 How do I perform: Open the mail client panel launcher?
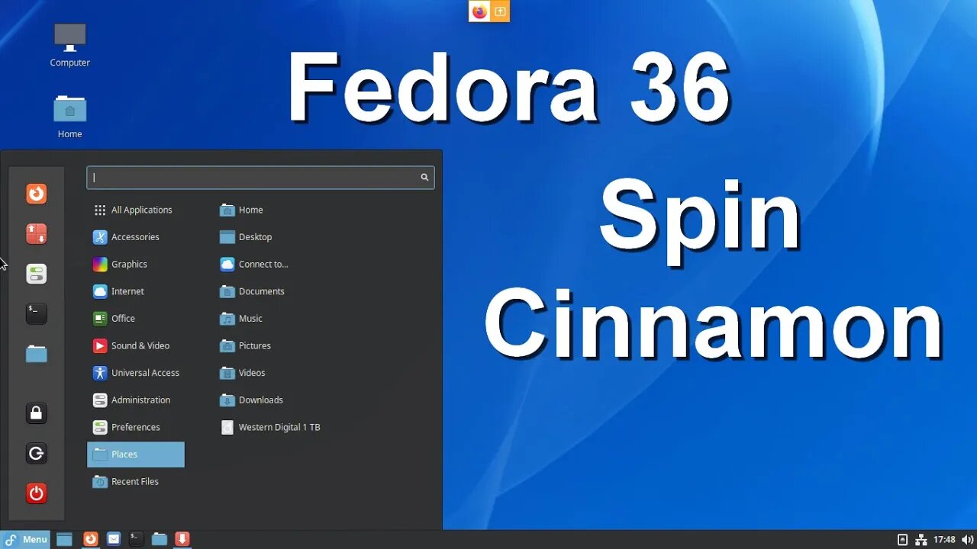tap(114, 539)
